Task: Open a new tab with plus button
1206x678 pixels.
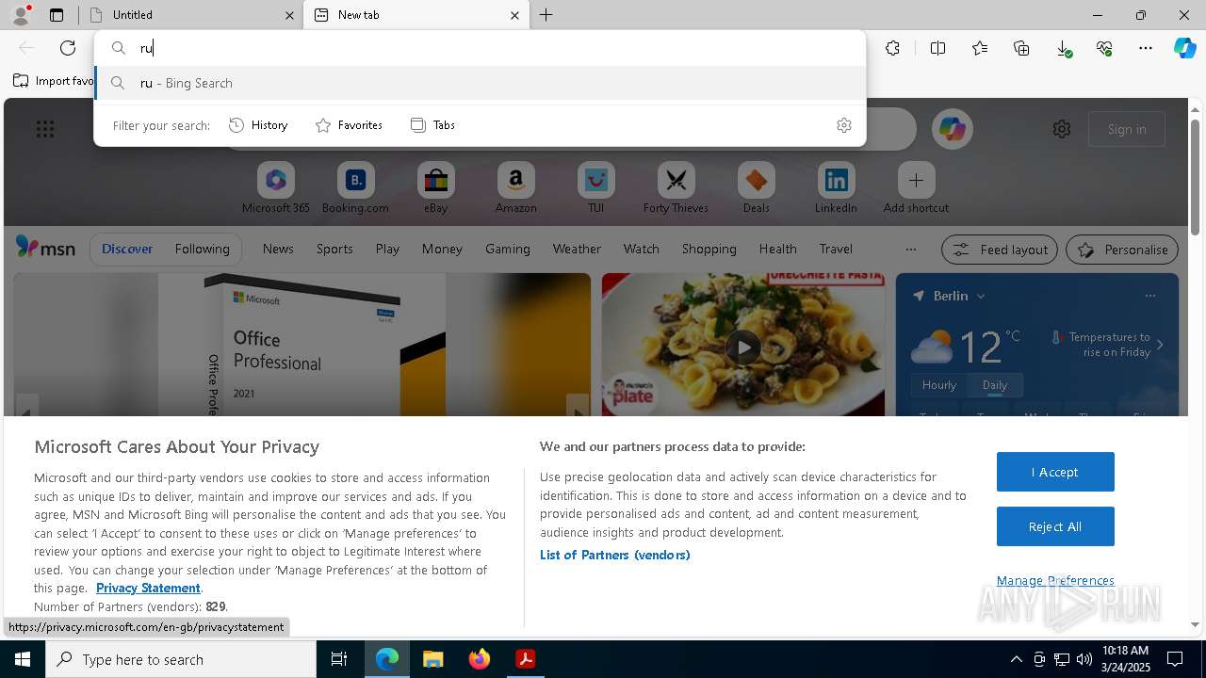Action: [546, 15]
